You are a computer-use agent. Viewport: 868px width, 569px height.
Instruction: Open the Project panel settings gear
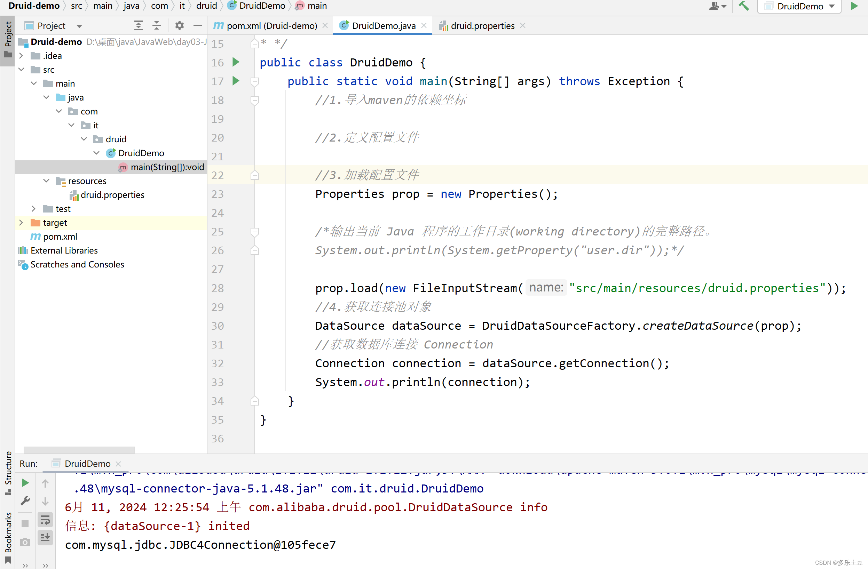pyautogui.click(x=179, y=25)
